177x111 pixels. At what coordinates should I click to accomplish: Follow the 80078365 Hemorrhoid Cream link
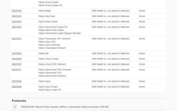click(17, 27)
